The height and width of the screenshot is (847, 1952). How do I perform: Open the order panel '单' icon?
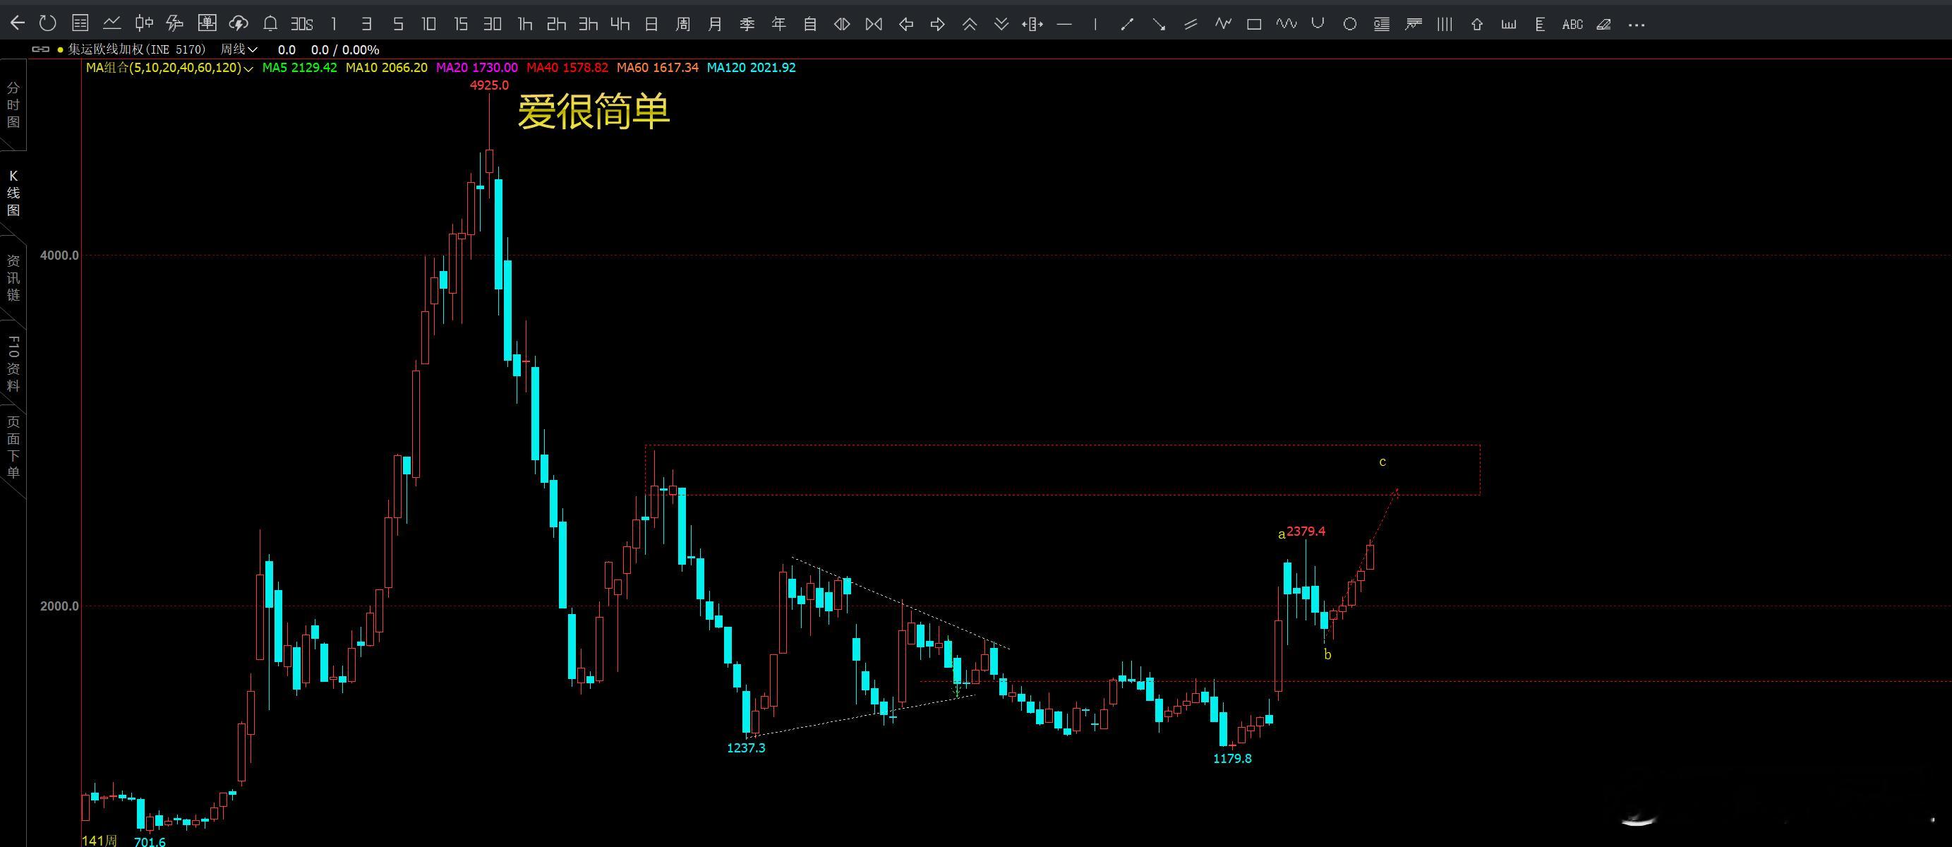207,23
